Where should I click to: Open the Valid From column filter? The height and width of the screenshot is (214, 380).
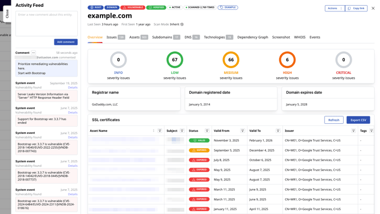(242, 131)
